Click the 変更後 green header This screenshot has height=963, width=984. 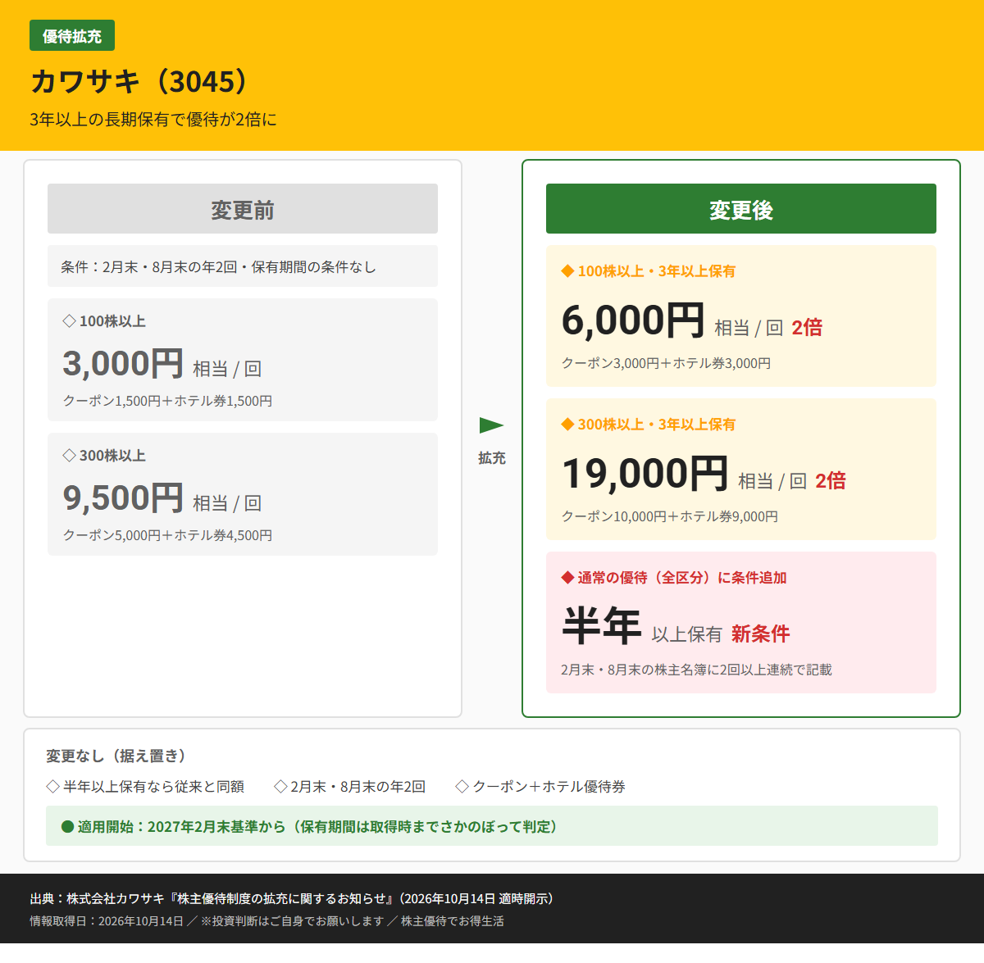pos(741,209)
